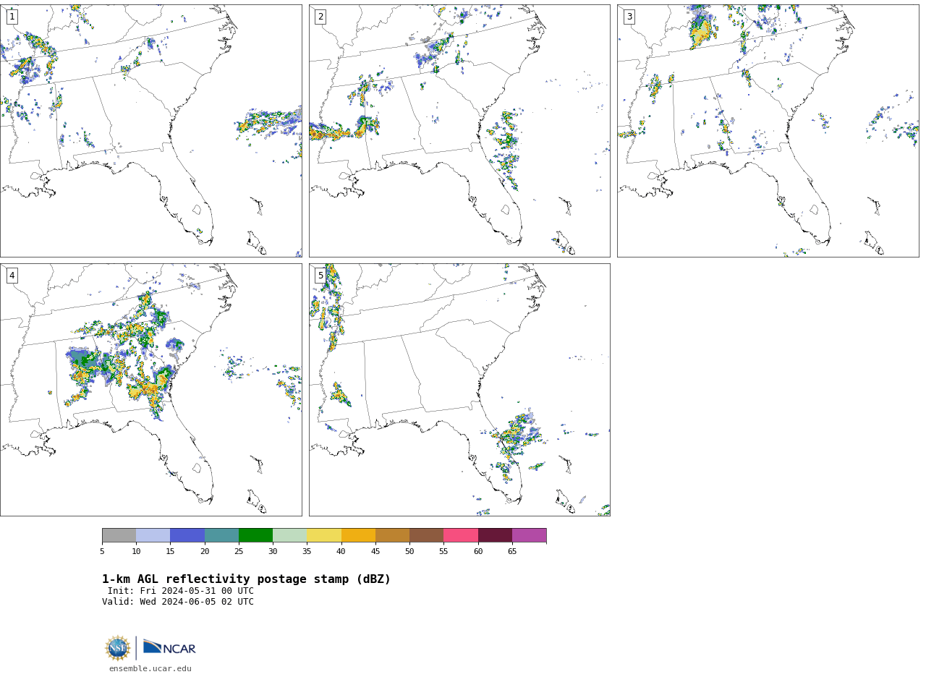The width and height of the screenshot is (926, 677).
Task: Click the colorbar tick label 65
Action: [x=512, y=551]
